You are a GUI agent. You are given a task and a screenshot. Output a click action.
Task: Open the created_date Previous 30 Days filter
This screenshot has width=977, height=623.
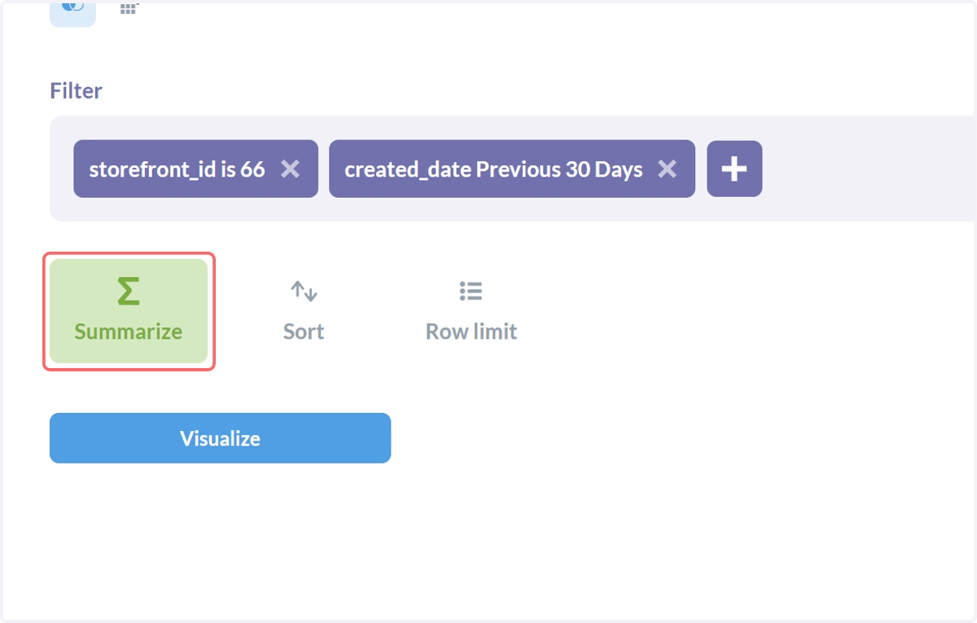coord(493,169)
